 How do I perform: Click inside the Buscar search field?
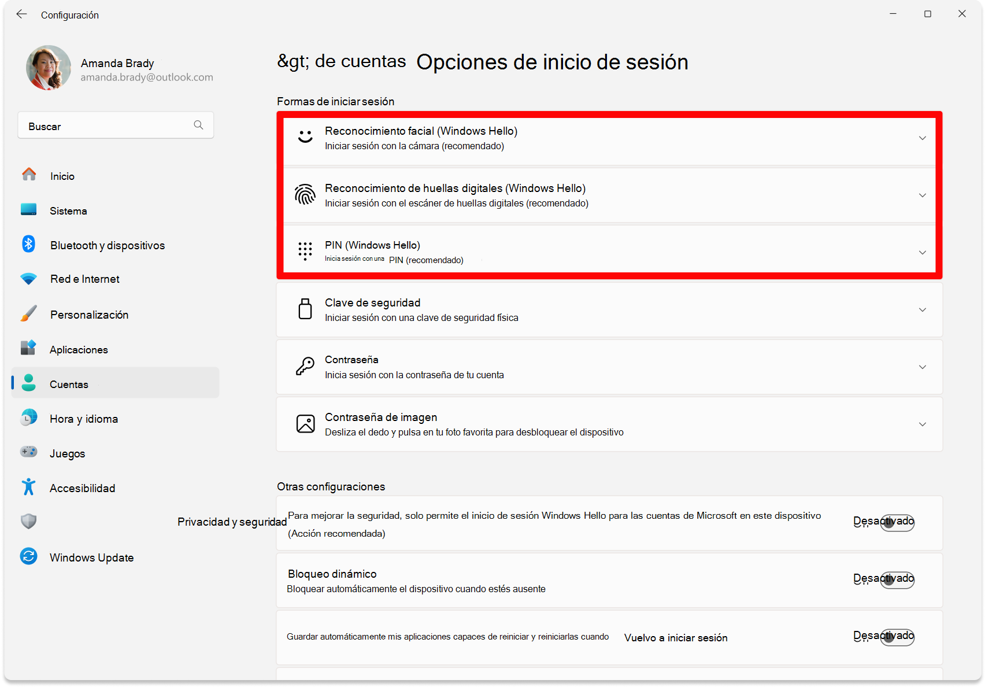(104, 125)
